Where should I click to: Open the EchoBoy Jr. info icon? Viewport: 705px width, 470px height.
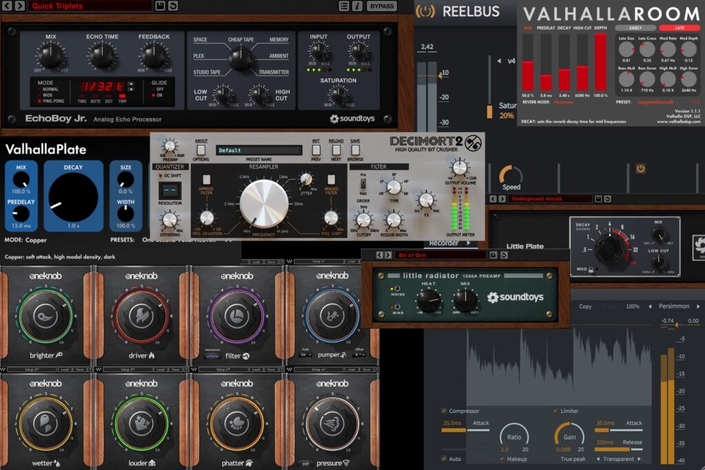(357, 6)
